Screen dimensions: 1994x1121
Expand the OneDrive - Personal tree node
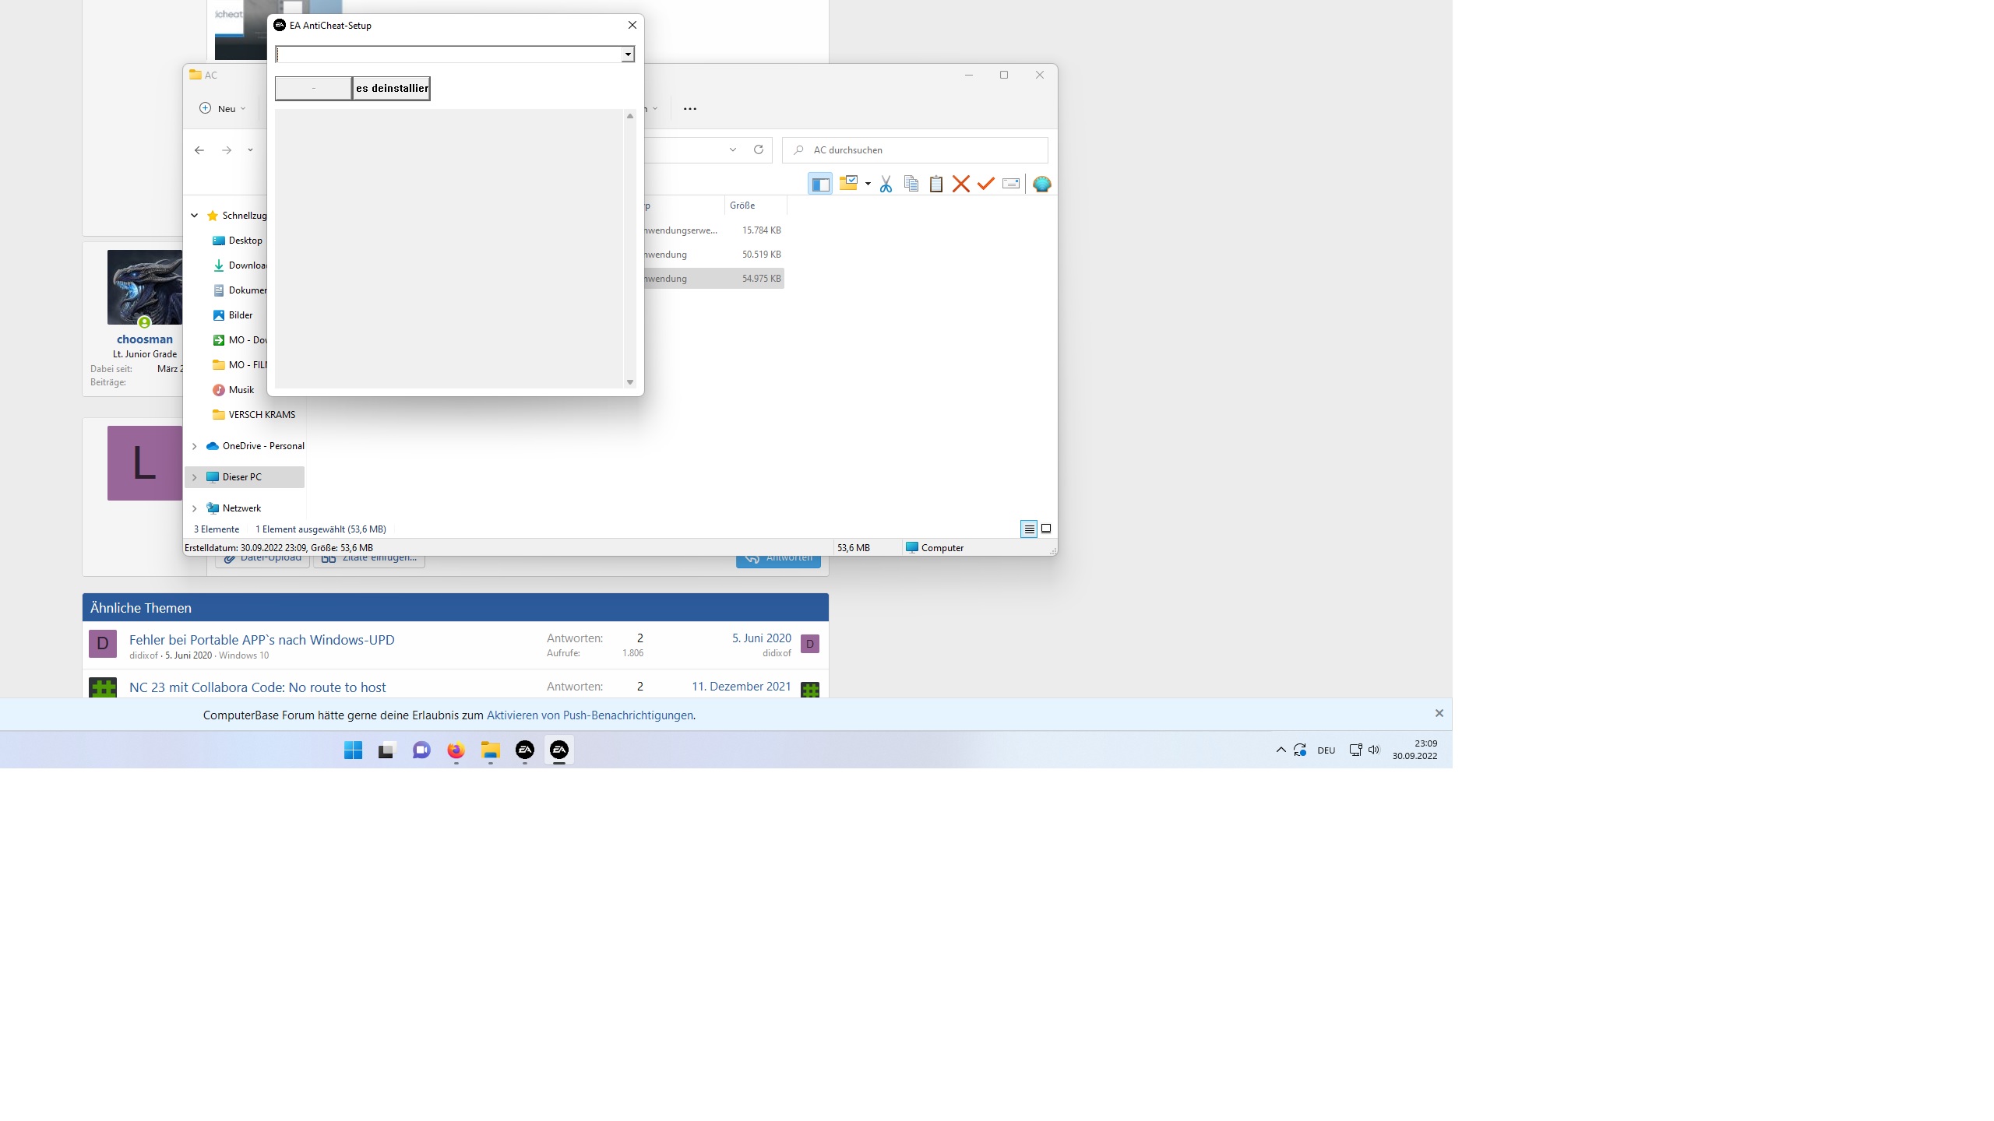195,446
